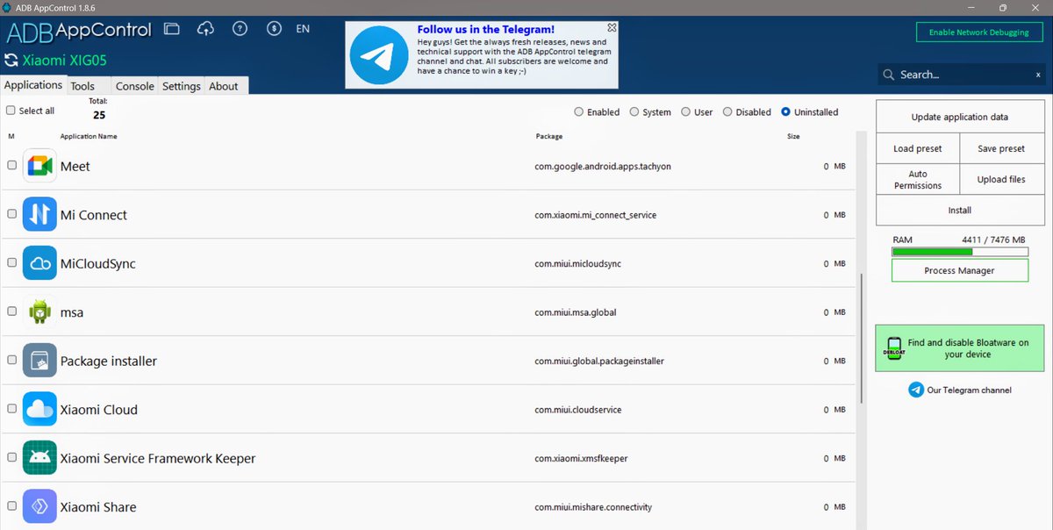Click the MiCloudSync app icon
Image resolution: width=1053 pixels, height=530 pixels.
(x=40, y=263)
